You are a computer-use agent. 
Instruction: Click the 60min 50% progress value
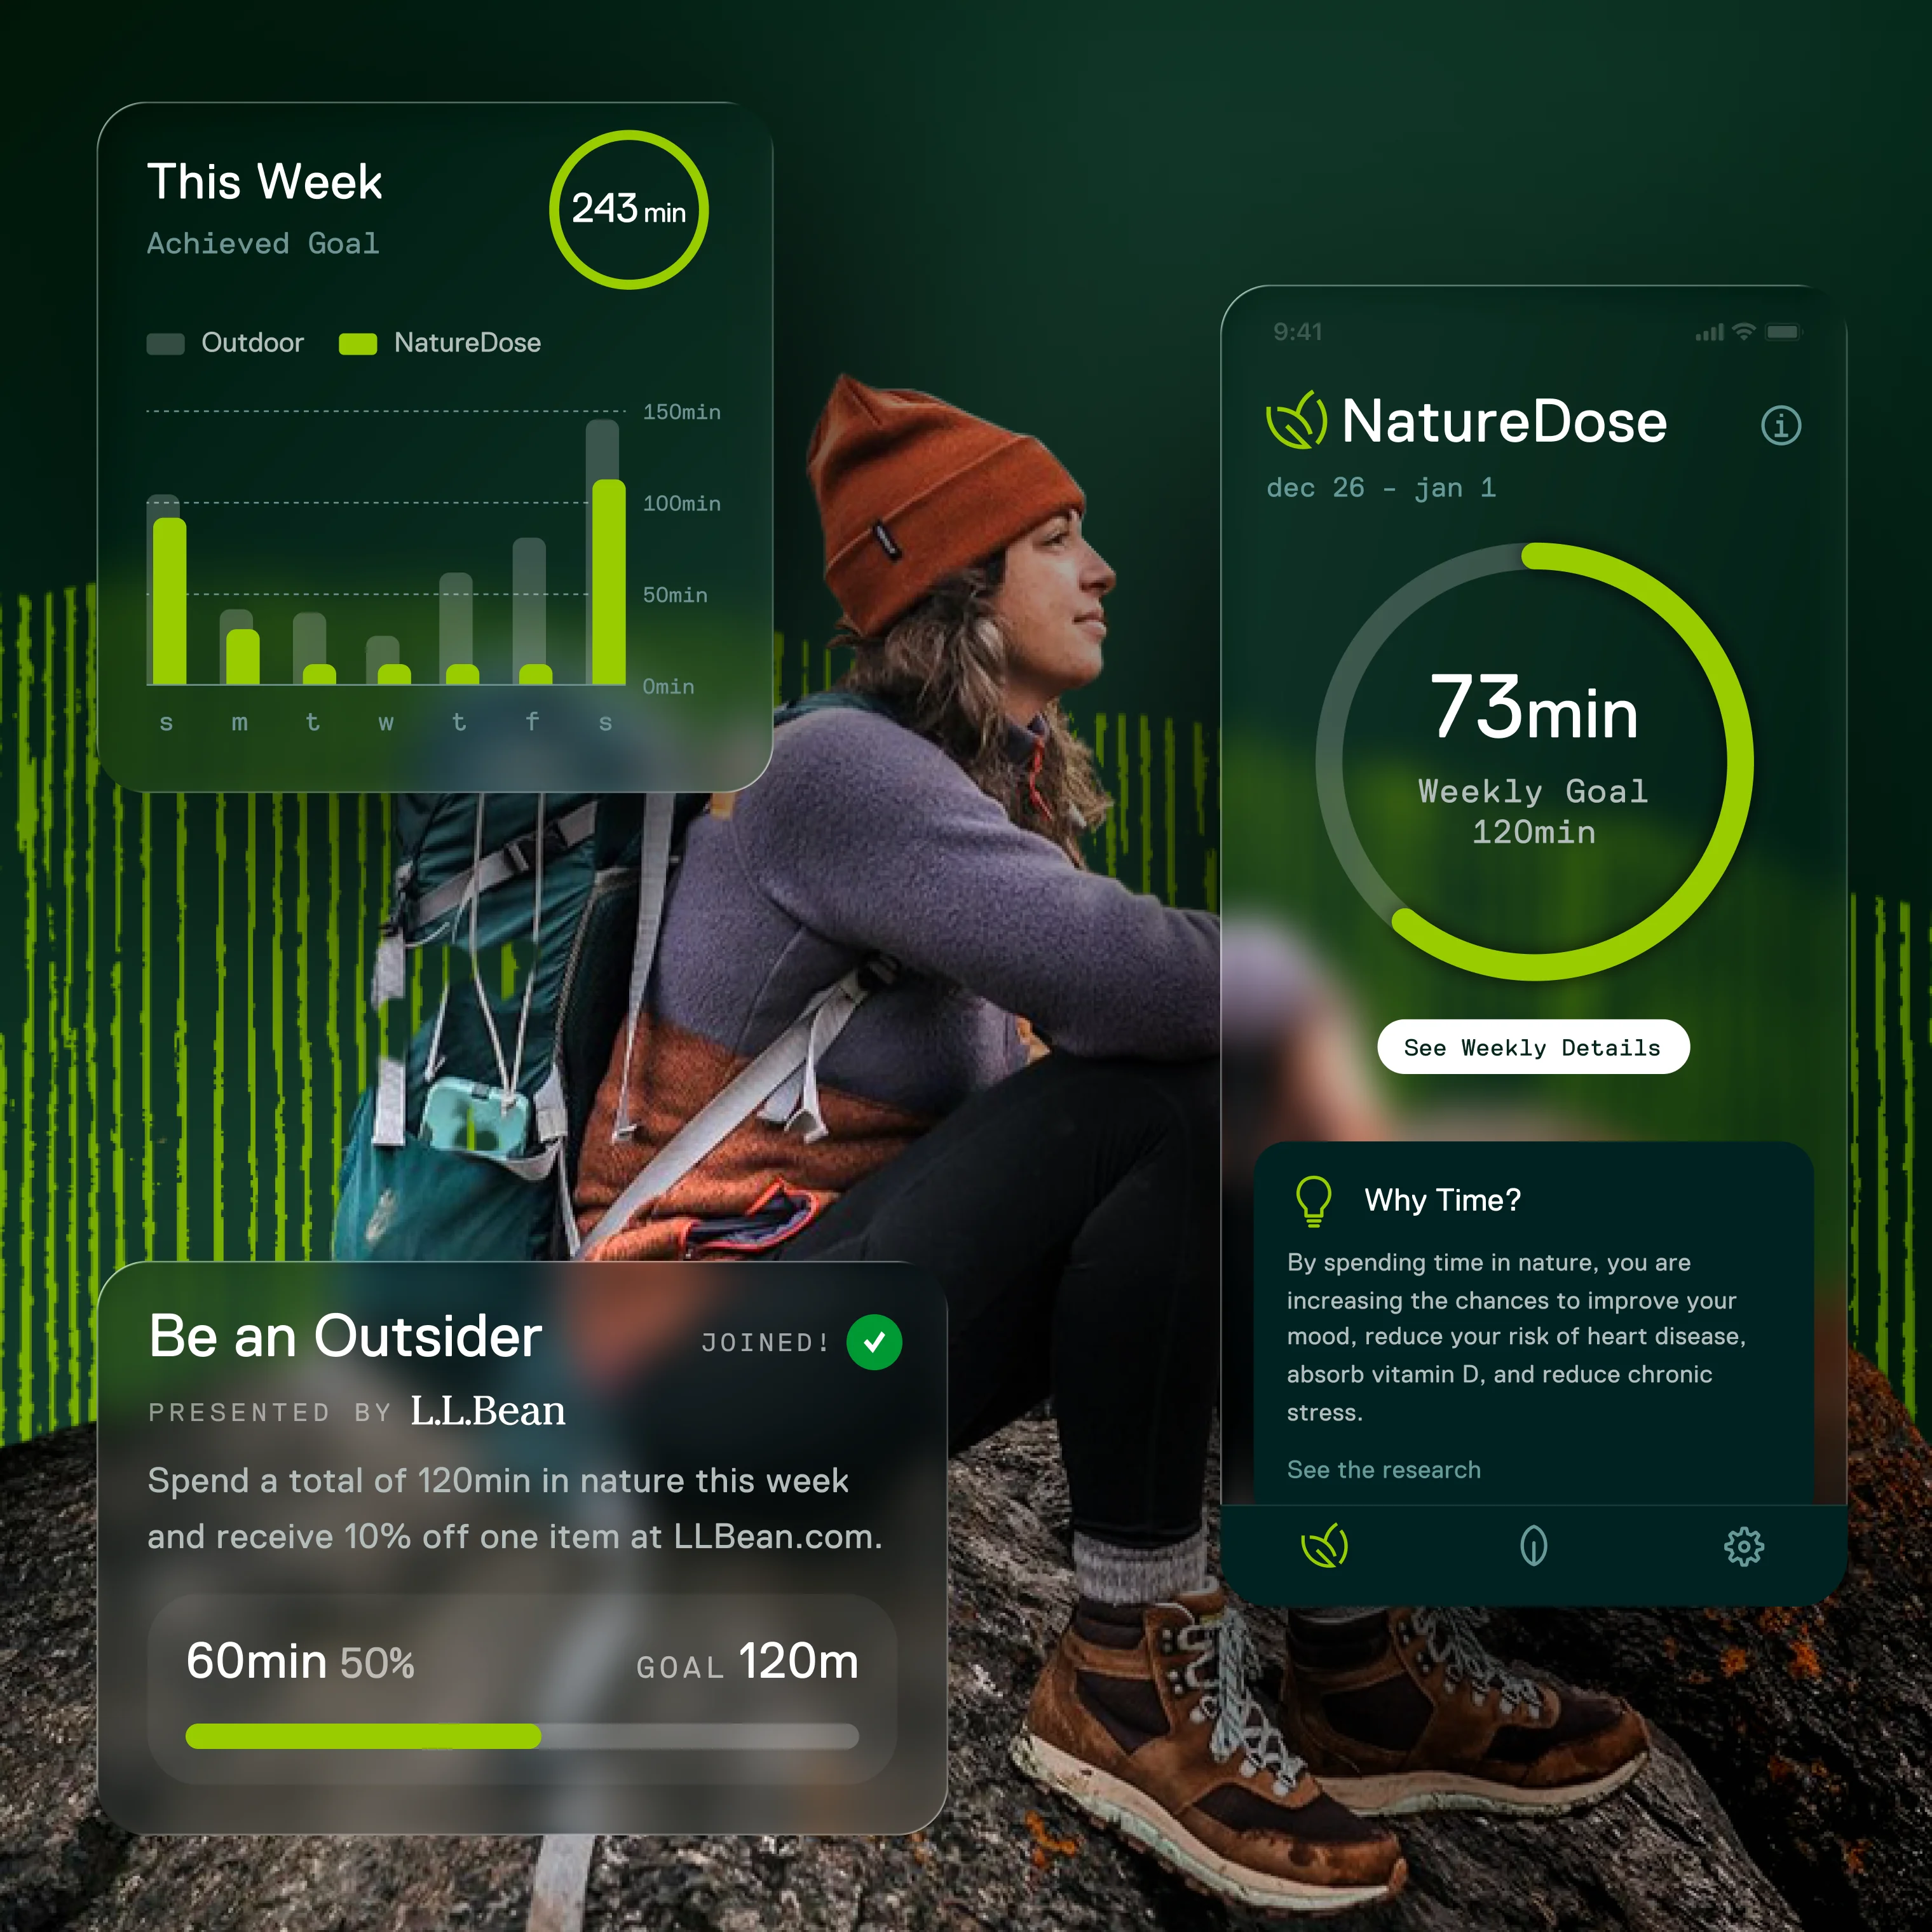pyautogui.click(x=300, y=1662)
